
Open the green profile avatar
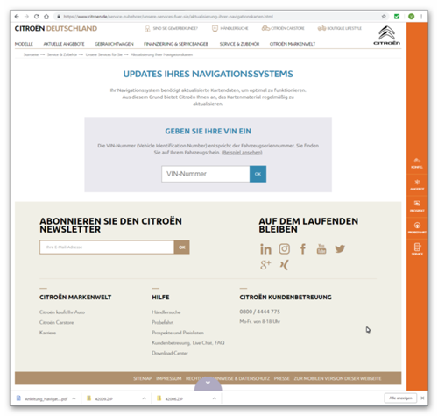click(411, 17)
